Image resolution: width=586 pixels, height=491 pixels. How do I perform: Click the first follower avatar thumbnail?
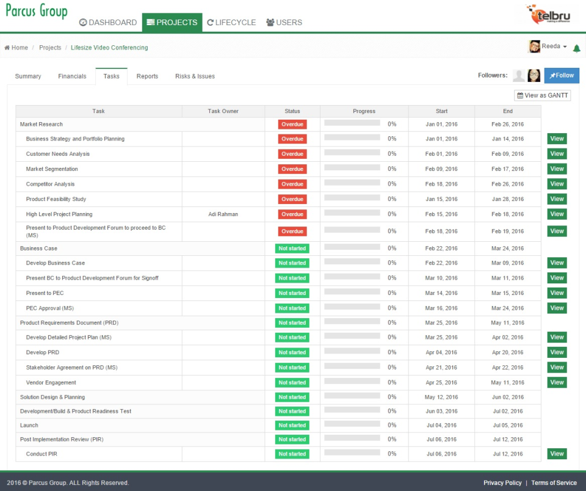pos(518,75)
